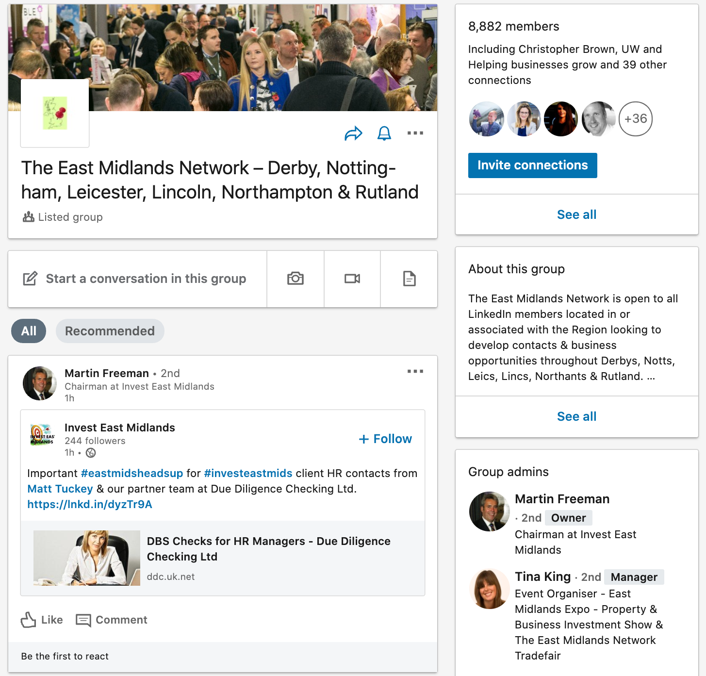Start a conversation in this group
The image size is (706, 676).
click(x=137, y=279)
